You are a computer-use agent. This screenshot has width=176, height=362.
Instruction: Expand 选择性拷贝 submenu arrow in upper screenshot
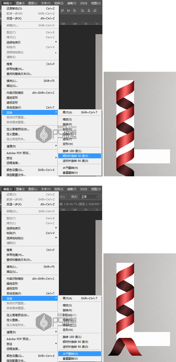click(56, 42)
